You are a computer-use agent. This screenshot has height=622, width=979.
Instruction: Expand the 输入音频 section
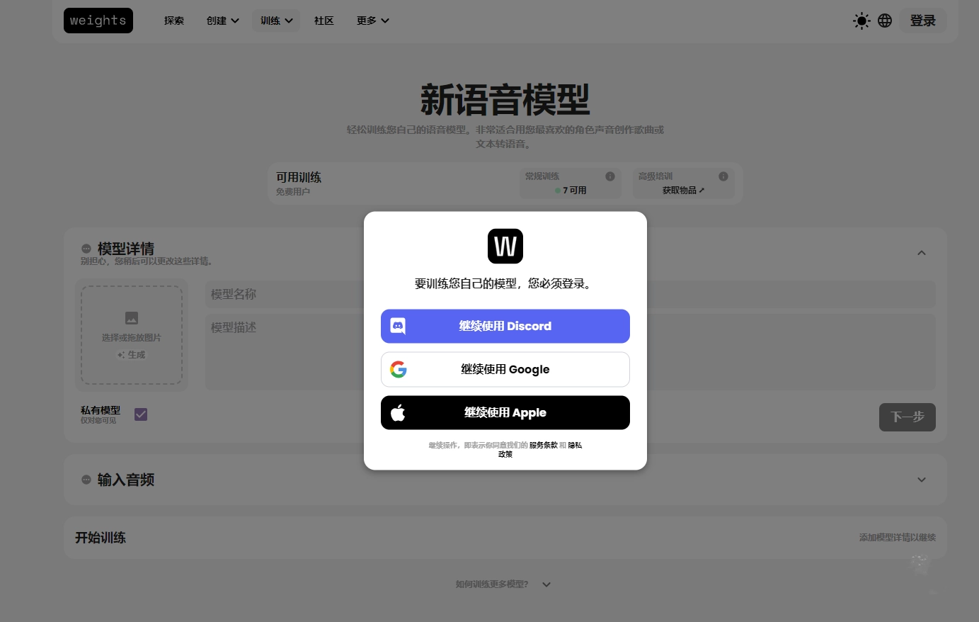click(921, 480)
